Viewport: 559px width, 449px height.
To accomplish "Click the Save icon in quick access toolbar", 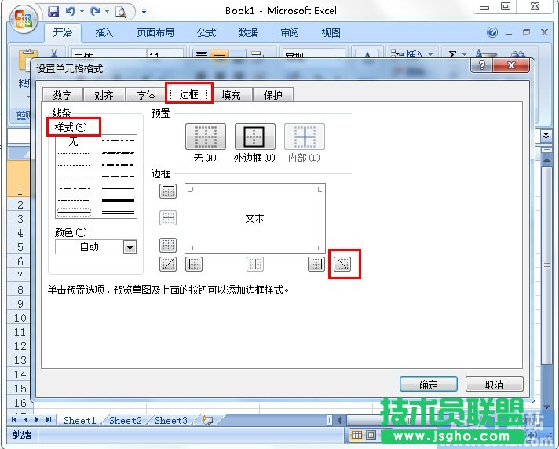I will (53, 11).
